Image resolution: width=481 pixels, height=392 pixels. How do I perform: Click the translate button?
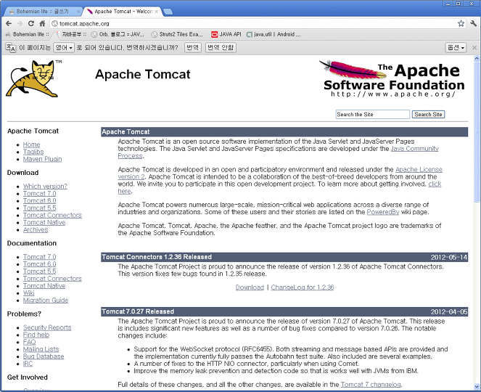(193, 48)
